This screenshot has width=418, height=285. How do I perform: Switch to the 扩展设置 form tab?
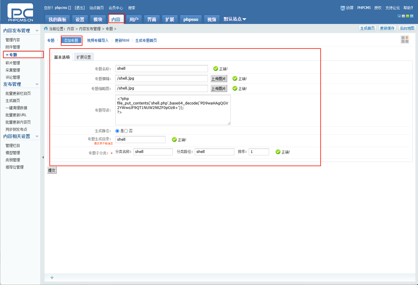[x=84, y=57]
